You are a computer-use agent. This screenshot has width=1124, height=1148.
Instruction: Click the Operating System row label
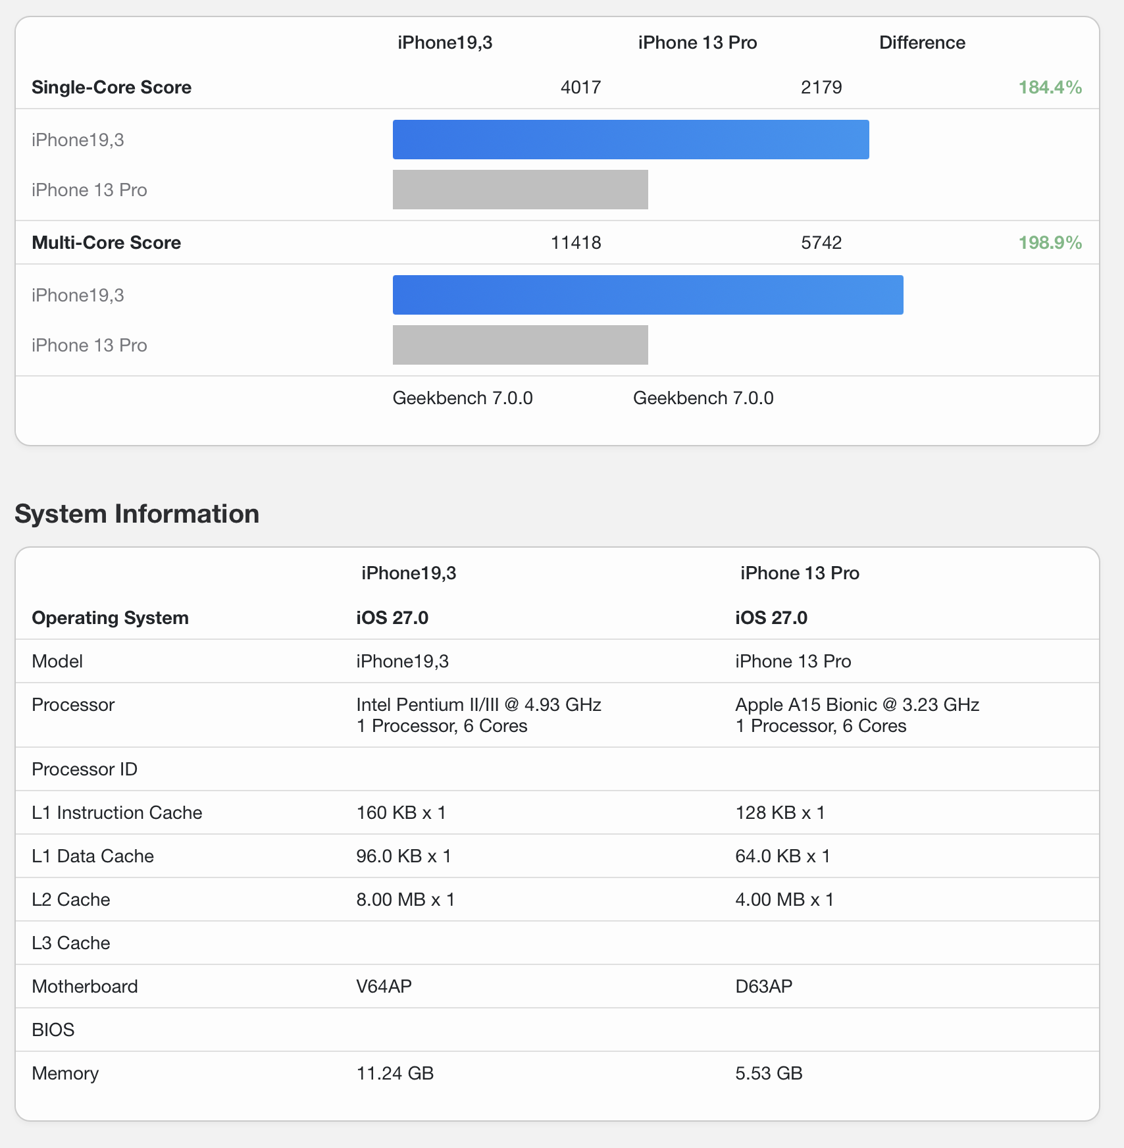[110, 618]
